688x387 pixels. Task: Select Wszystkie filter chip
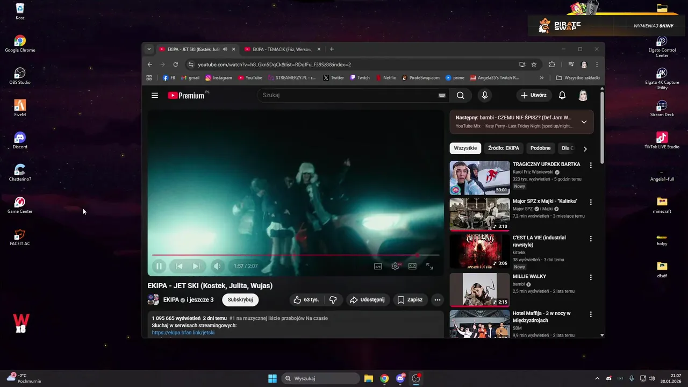coord(465,148)
